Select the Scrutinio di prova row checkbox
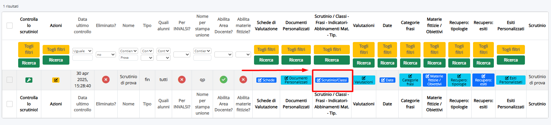Screen dimensions: 551x125 click(x=10, y=80)
